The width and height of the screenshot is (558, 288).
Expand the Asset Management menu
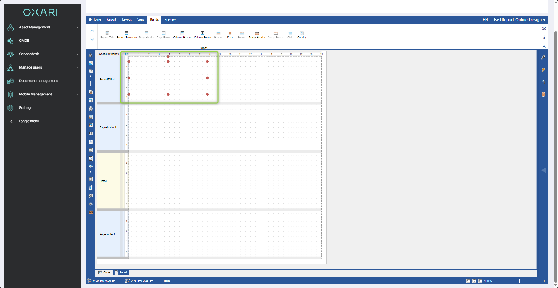[35, 27]
